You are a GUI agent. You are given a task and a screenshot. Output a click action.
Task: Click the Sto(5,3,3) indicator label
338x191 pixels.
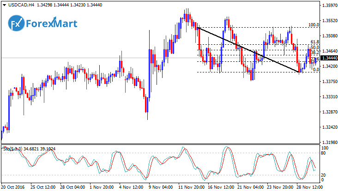click(x=14, y=149)
